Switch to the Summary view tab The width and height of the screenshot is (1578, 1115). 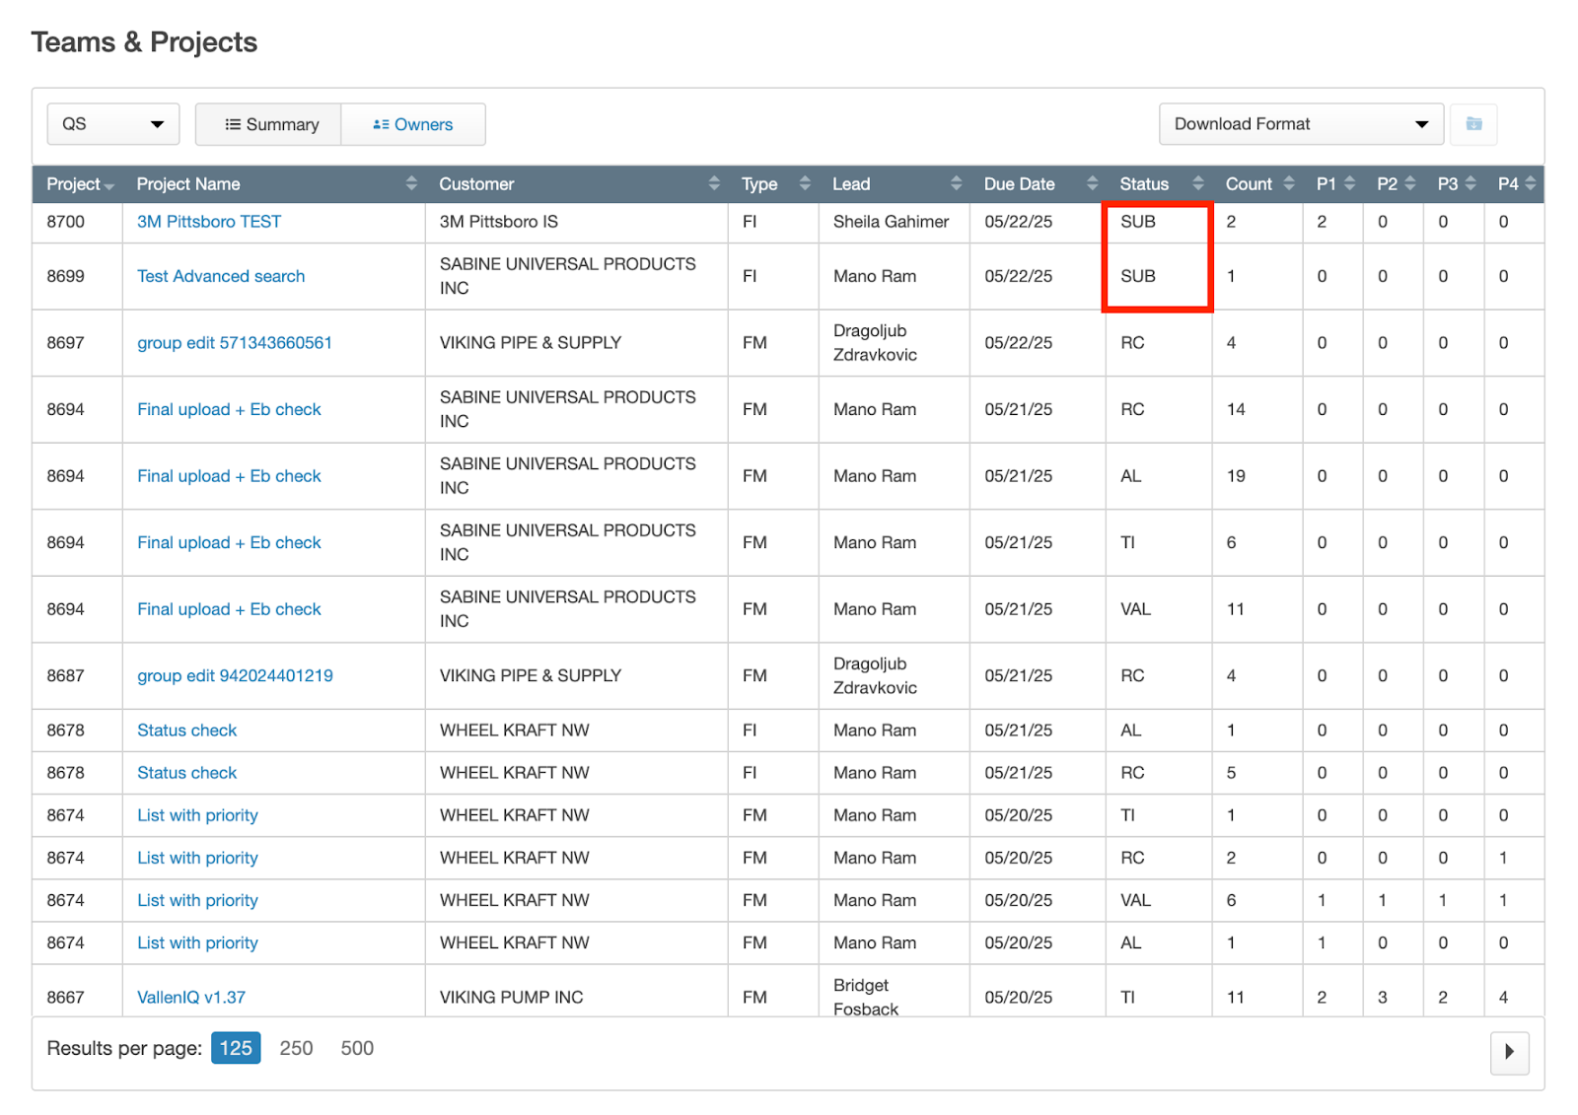coord(269,124)
